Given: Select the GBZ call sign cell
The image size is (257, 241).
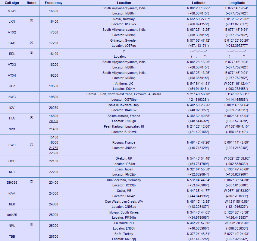Looking at the screenshot, I should 12,86.
